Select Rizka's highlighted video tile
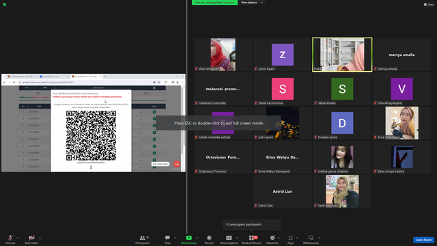 tap(342, 55)
